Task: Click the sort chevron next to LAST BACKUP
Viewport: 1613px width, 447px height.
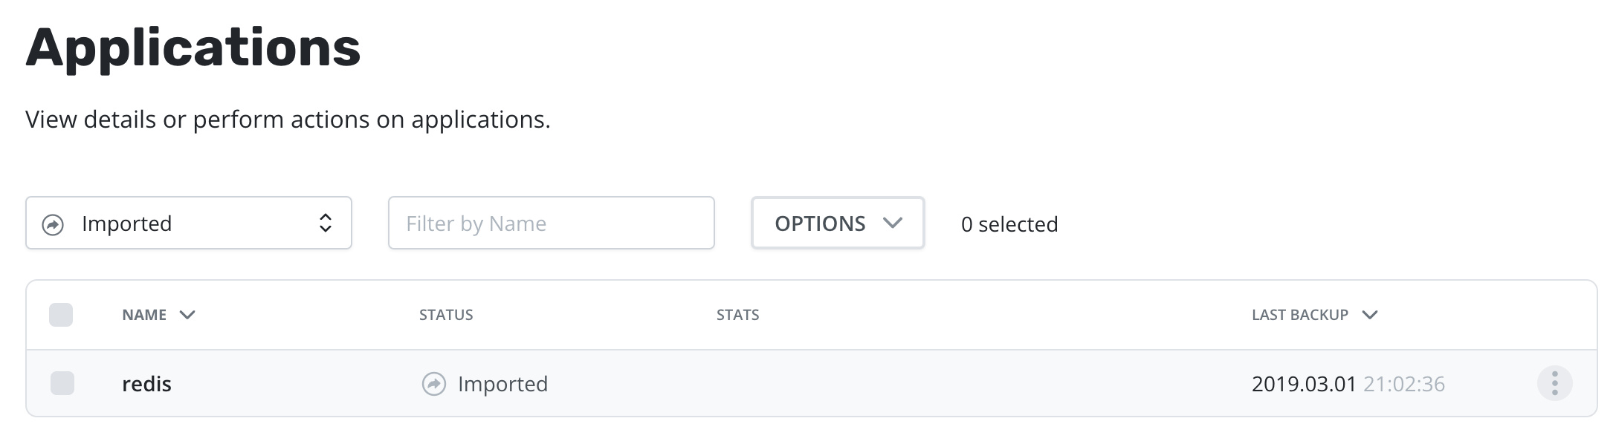Action: pyautogui.click(x=1370, y=315)
